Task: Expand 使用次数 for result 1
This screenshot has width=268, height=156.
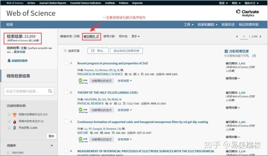Action: click(233, 78)
